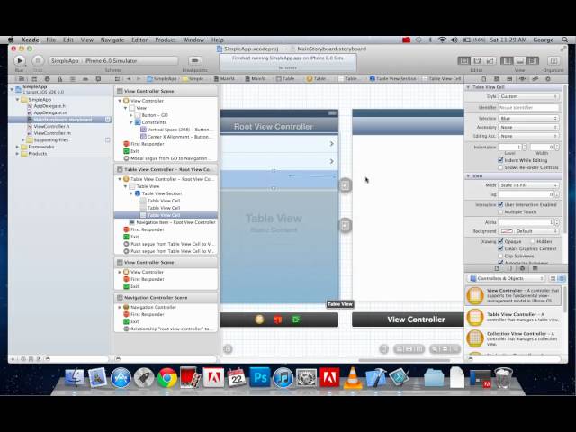Open the Editor menu
This screenshot has height=432, width=576.
click(x=139, y=40)
